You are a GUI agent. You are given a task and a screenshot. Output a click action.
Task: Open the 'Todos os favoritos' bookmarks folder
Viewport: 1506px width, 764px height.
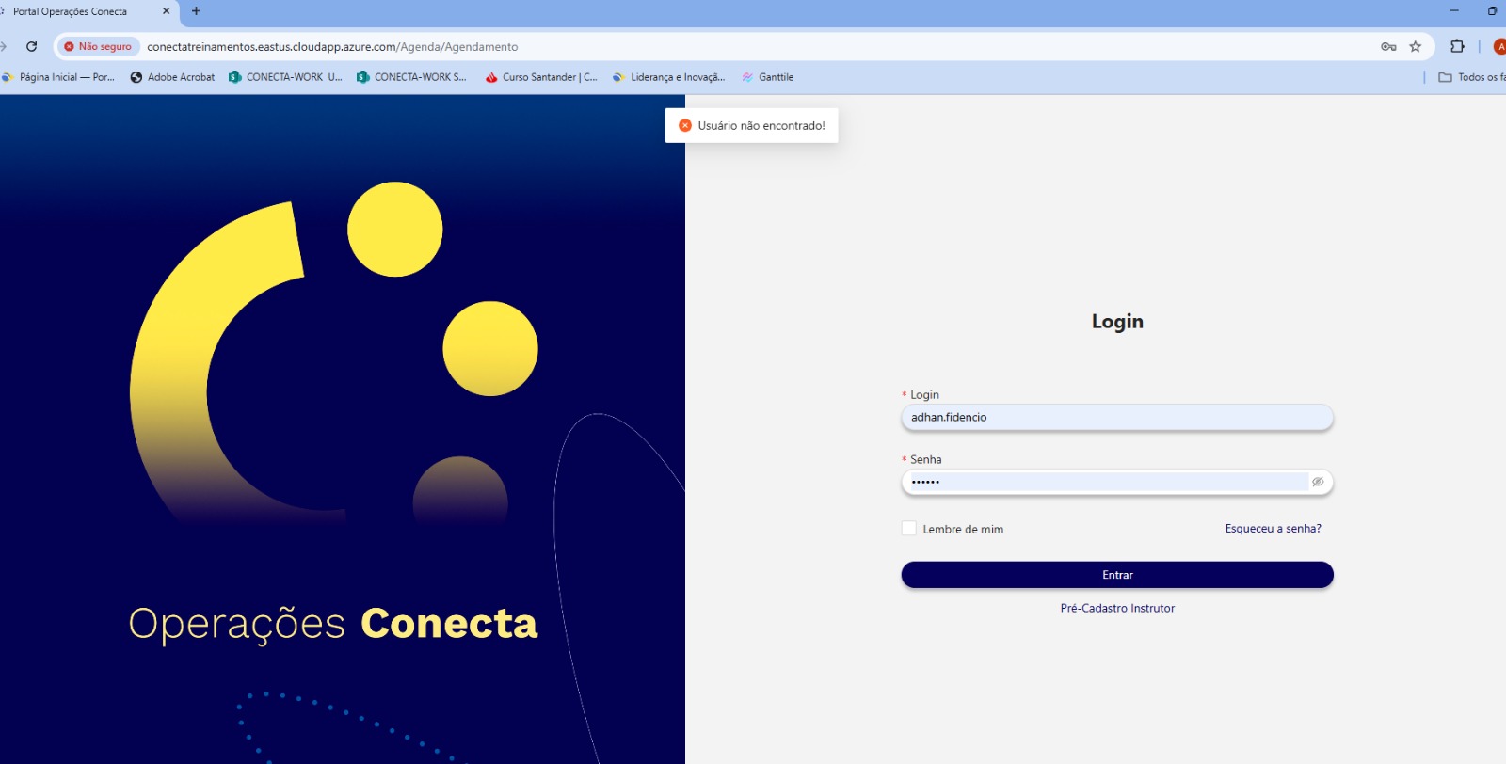point(1471,77)
